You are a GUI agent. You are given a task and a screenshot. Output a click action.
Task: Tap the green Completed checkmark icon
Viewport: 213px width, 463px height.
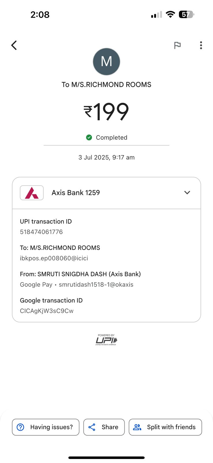[89, 137]
